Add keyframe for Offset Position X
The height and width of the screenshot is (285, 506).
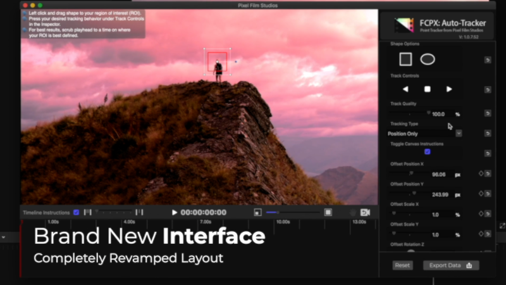[481, 174]
